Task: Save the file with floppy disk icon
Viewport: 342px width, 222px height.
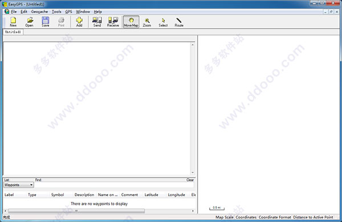Action: pyautogui.click(x=46, y=22)
